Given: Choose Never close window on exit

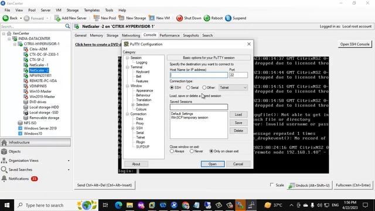Looking at the screenshot, I should [x=192, y=151].
